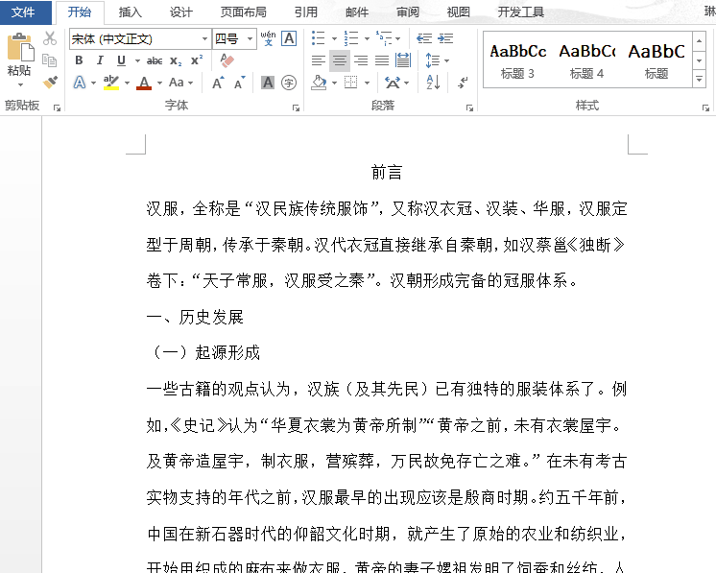Image resolution: width=716 pixels, height=573 pixels.
Task: Click the 粘贴 paste button
Action: (19, 58)
